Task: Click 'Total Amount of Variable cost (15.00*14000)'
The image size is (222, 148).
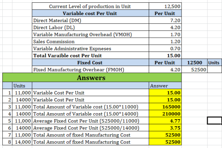Action: [90, 114]
